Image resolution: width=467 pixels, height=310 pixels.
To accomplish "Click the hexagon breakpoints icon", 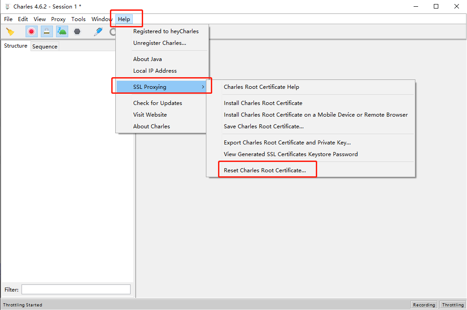I will point(77,31).
